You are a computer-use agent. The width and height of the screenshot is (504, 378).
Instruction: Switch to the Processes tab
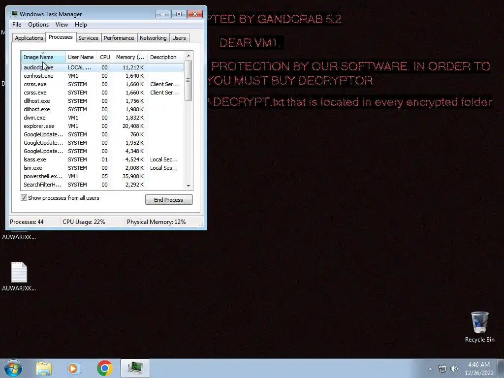[x=61, y=37]
